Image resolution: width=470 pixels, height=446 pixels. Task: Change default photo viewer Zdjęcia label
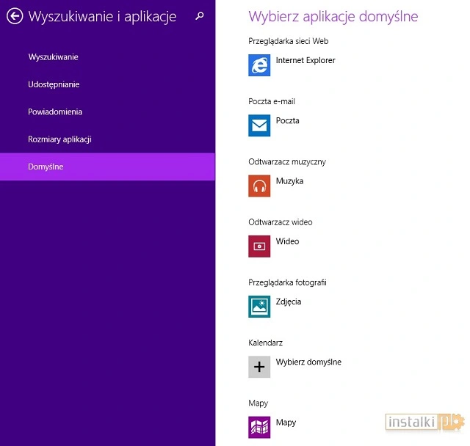click(x=289, y=301)
